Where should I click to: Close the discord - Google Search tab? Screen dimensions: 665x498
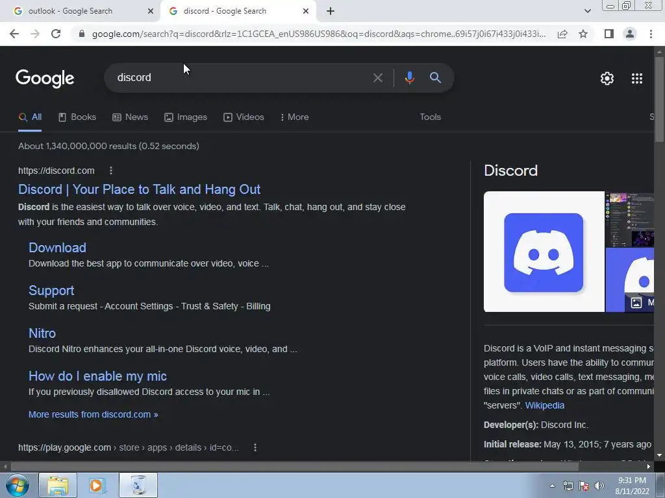pos(306,12)
